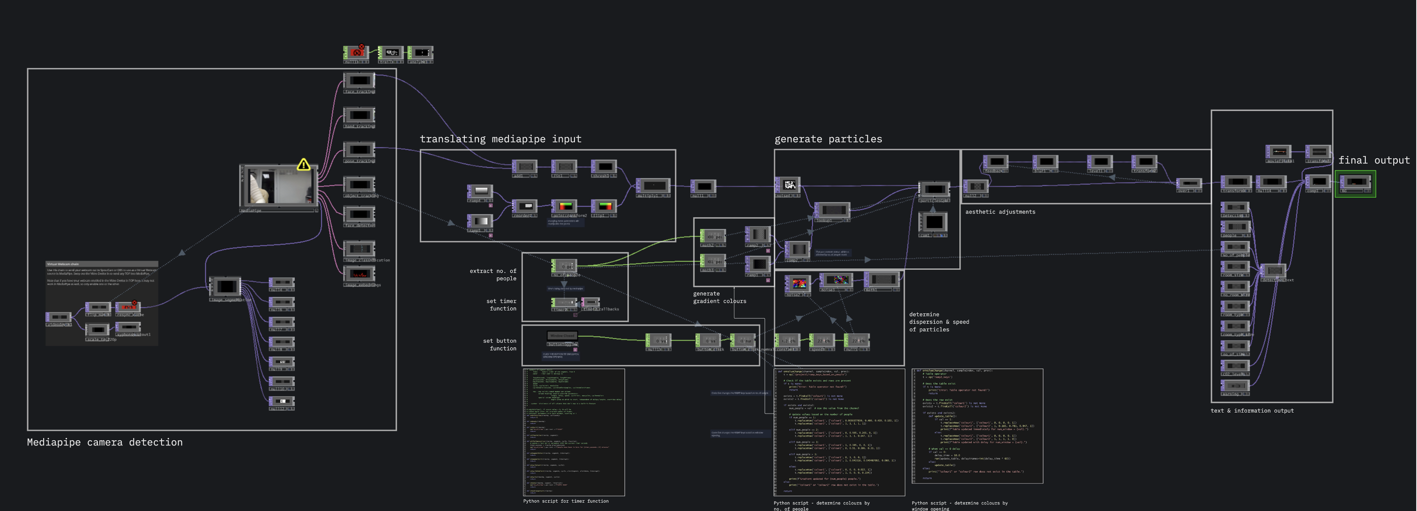Select the multiply1 TOP node
Image resolution: width=1417 pixels, height=511 pixels.
pyautogui.click(x=654, y=186)
